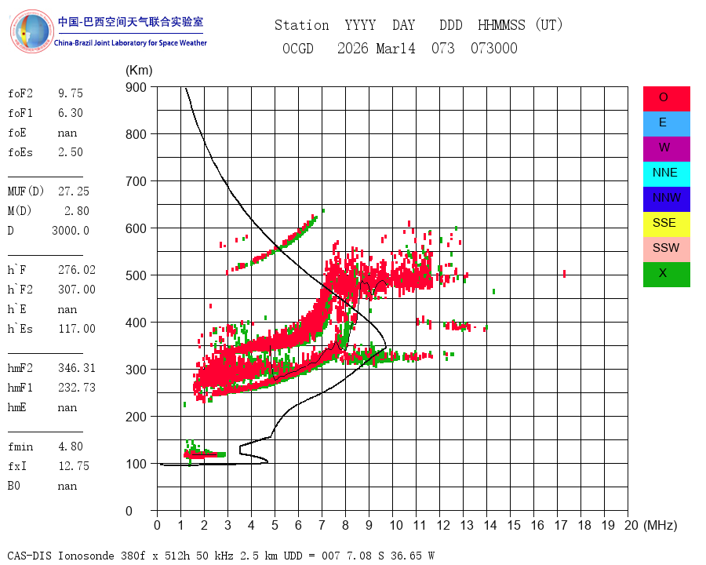Select the green X legend swatch

[x=666, y=275]
